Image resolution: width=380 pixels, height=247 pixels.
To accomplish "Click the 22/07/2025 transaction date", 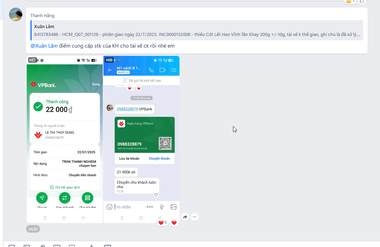I will [86, 152].
